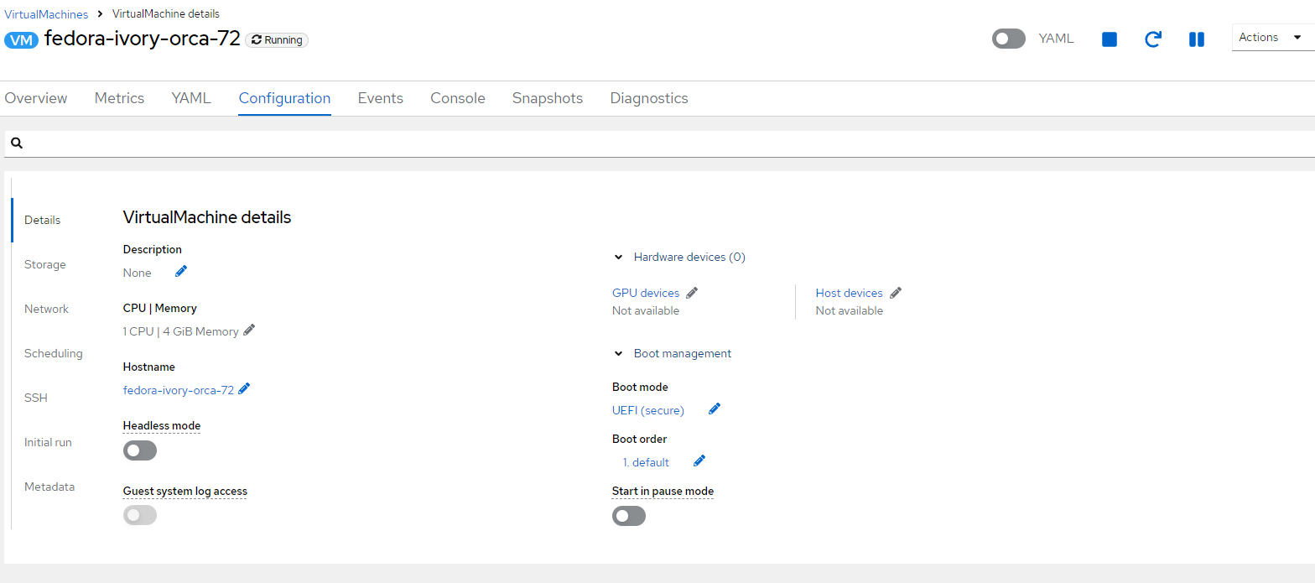Toggle Guest system log access
The width and height of the screenshot is (1315, 583).
(140, 515)
